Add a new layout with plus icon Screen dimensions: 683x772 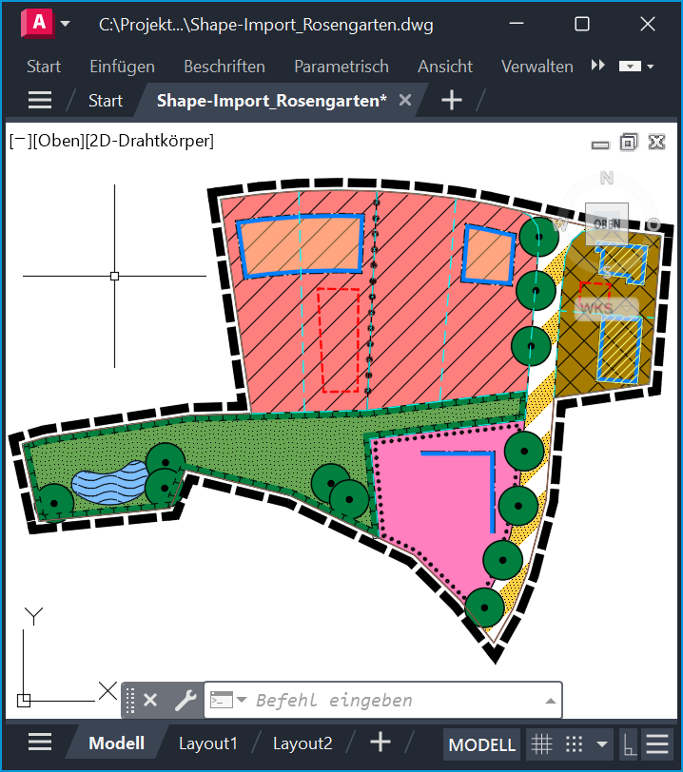click(381, 743)
